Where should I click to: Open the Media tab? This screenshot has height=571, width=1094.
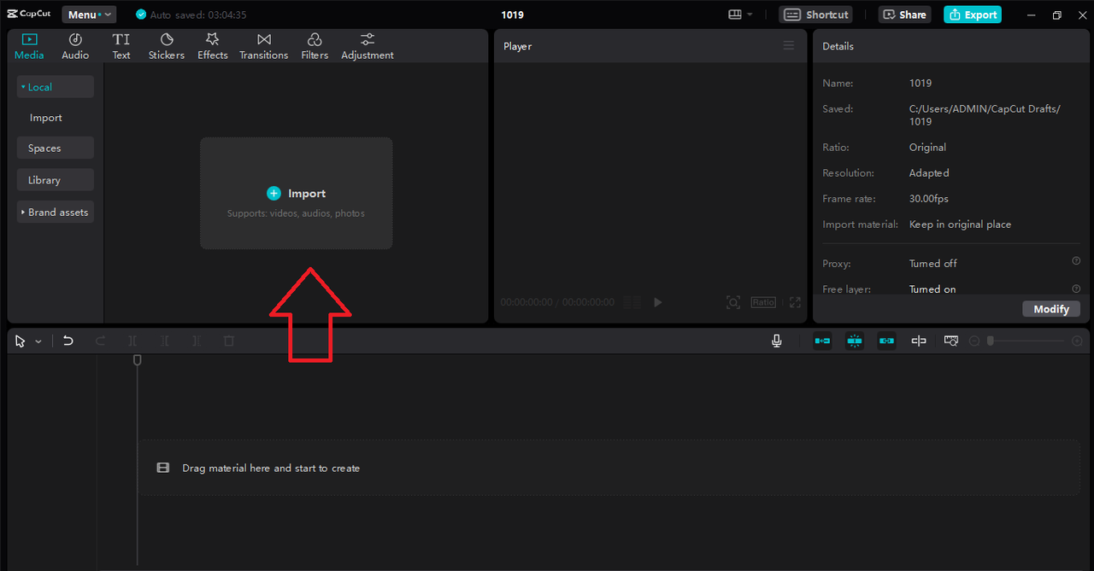point(29,46)
